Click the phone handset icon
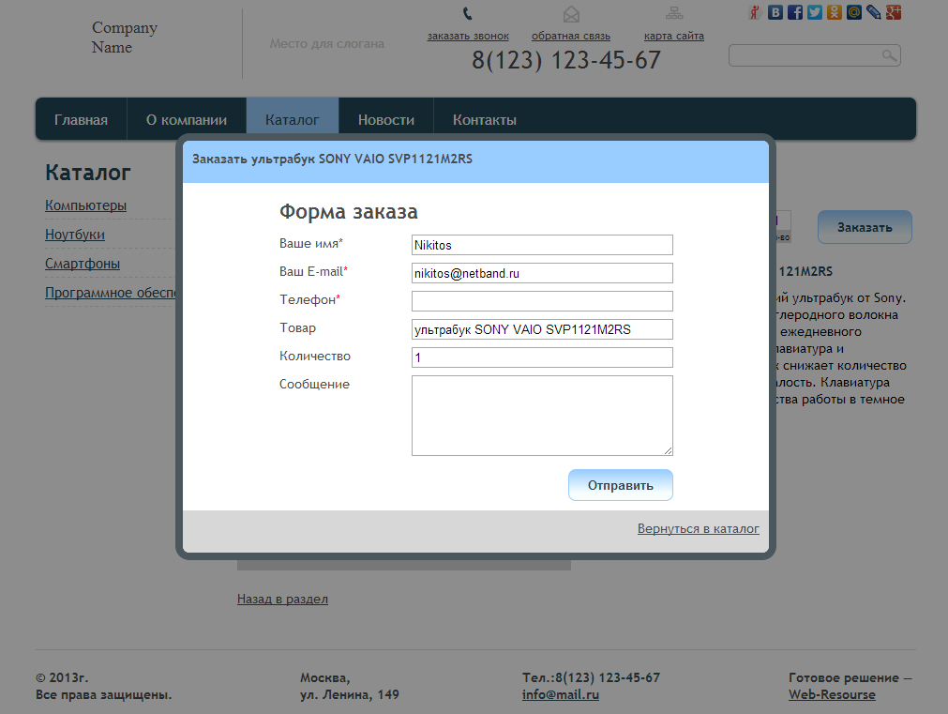This screenshot has width=948, height=714. [x=467, y=13]
